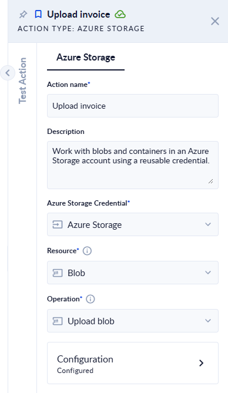Collapse the panel using left chevron button
The image size is (228, 393).
8,73
